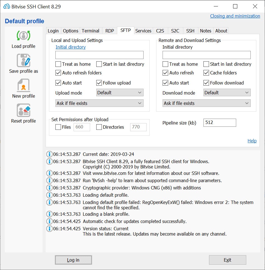The height and width of the screenshot is (270, 265).
Task: Click log text 'Loading default profile.'
Action: pos(106,195)
